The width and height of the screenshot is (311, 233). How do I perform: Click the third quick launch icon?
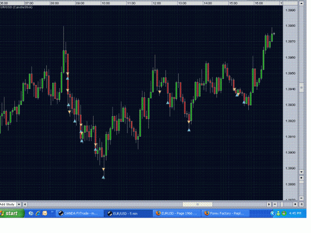pyautogui.click(x=45, y=213)
